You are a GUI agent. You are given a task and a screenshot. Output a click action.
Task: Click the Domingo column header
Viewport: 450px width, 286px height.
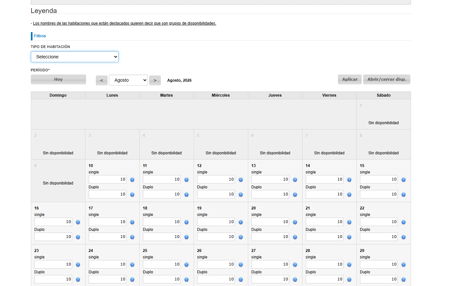tap(58, 95)
